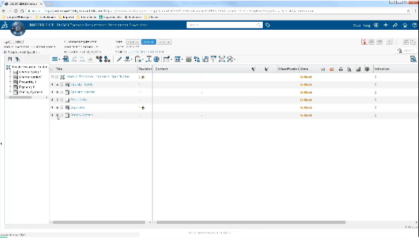The height and width of the screenshot is (240, 419).
Task: Select Ergonomy 1 in left tree
Action: [x=26, y=87]
